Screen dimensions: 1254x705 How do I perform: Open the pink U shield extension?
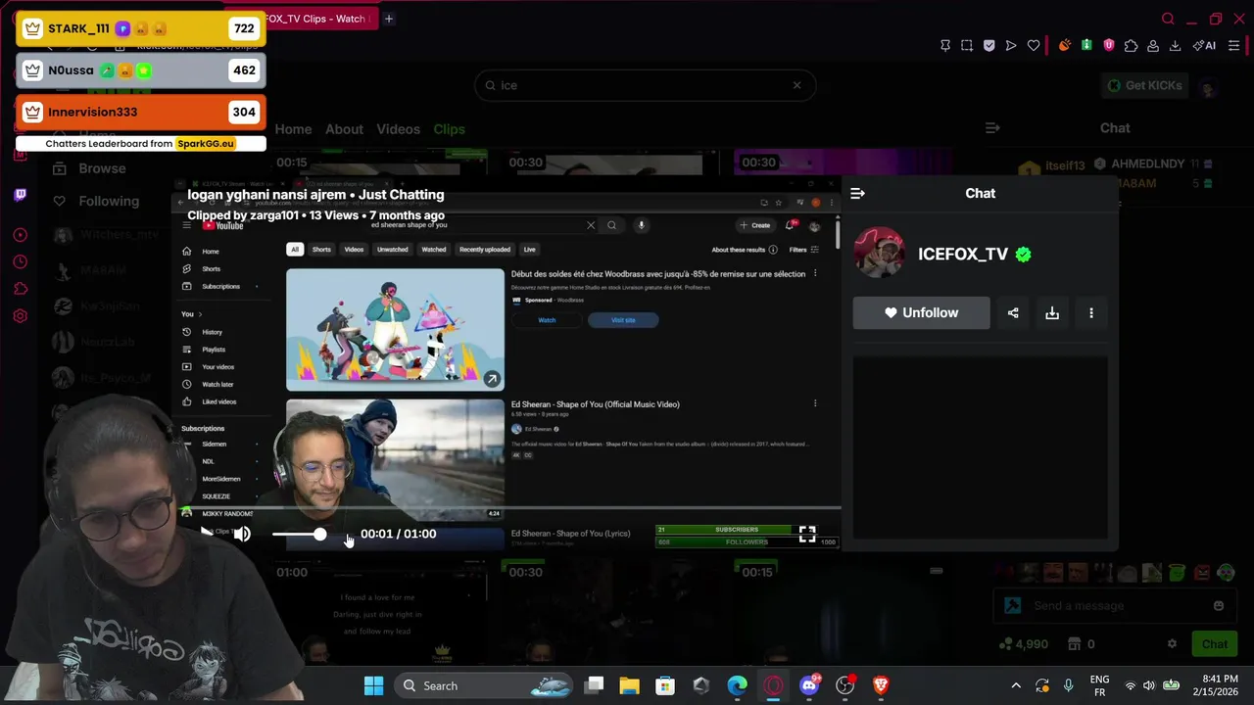click(x=1109, y=45)
